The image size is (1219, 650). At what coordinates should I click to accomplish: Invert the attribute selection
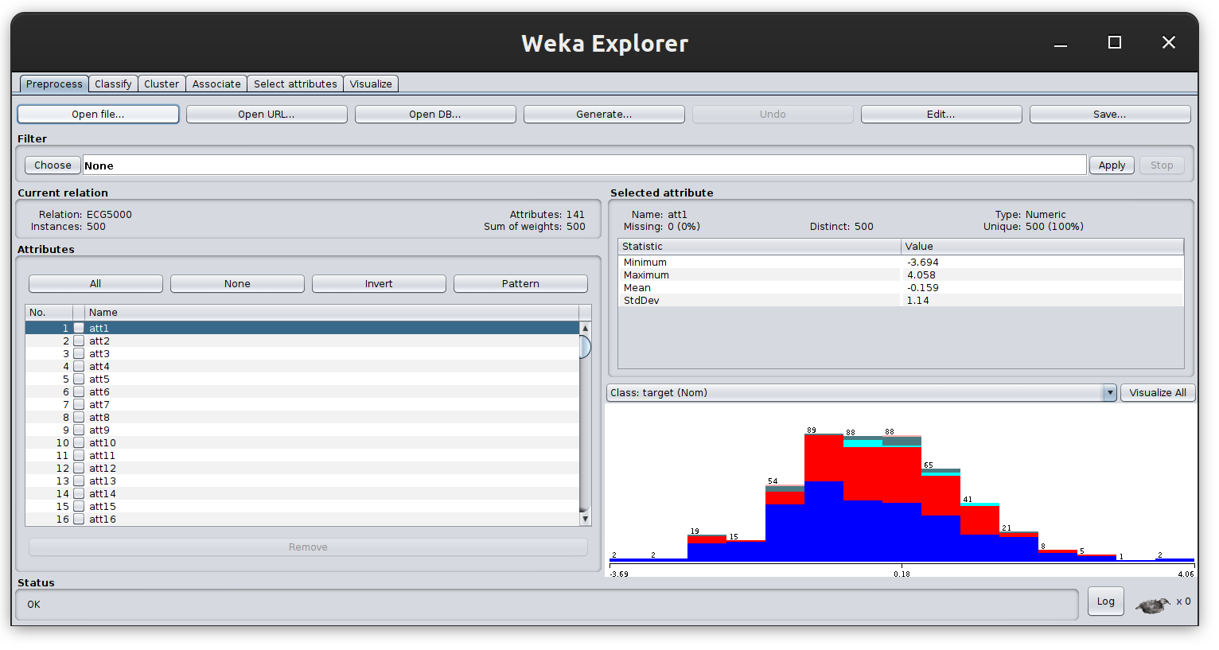(x=379, y=283)
